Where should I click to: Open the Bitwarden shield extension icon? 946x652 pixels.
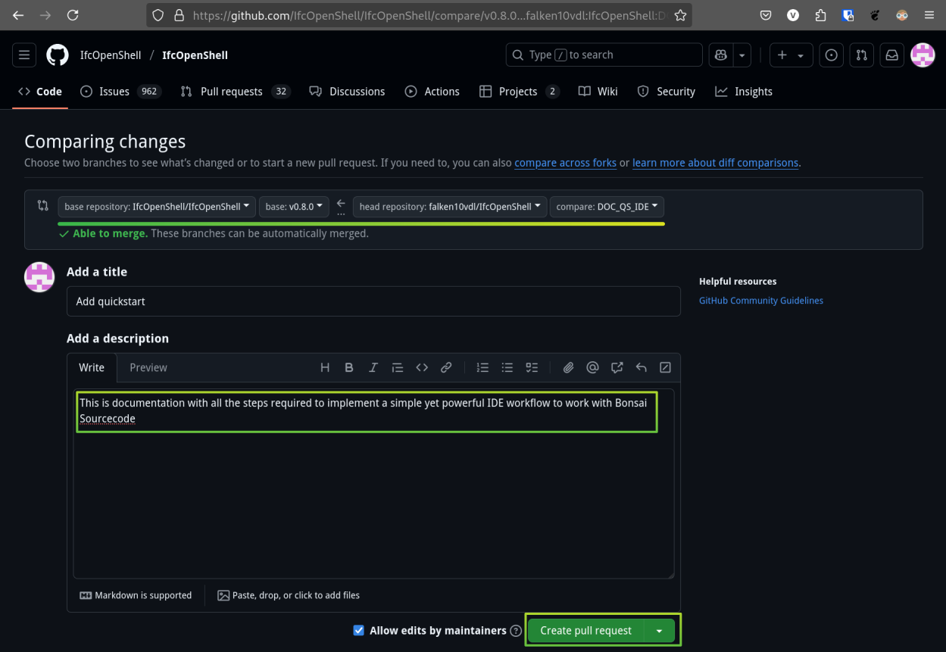pyautogui.click(x=848, y=15)
